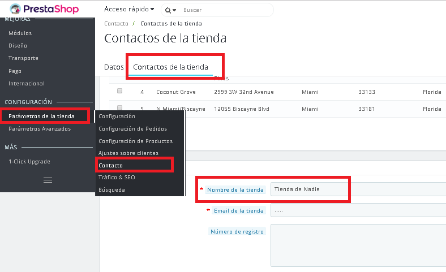Collapse the sidebar with the hamburger icon
The width and height of the screenshot is (446, 272).
pos(48,180)
